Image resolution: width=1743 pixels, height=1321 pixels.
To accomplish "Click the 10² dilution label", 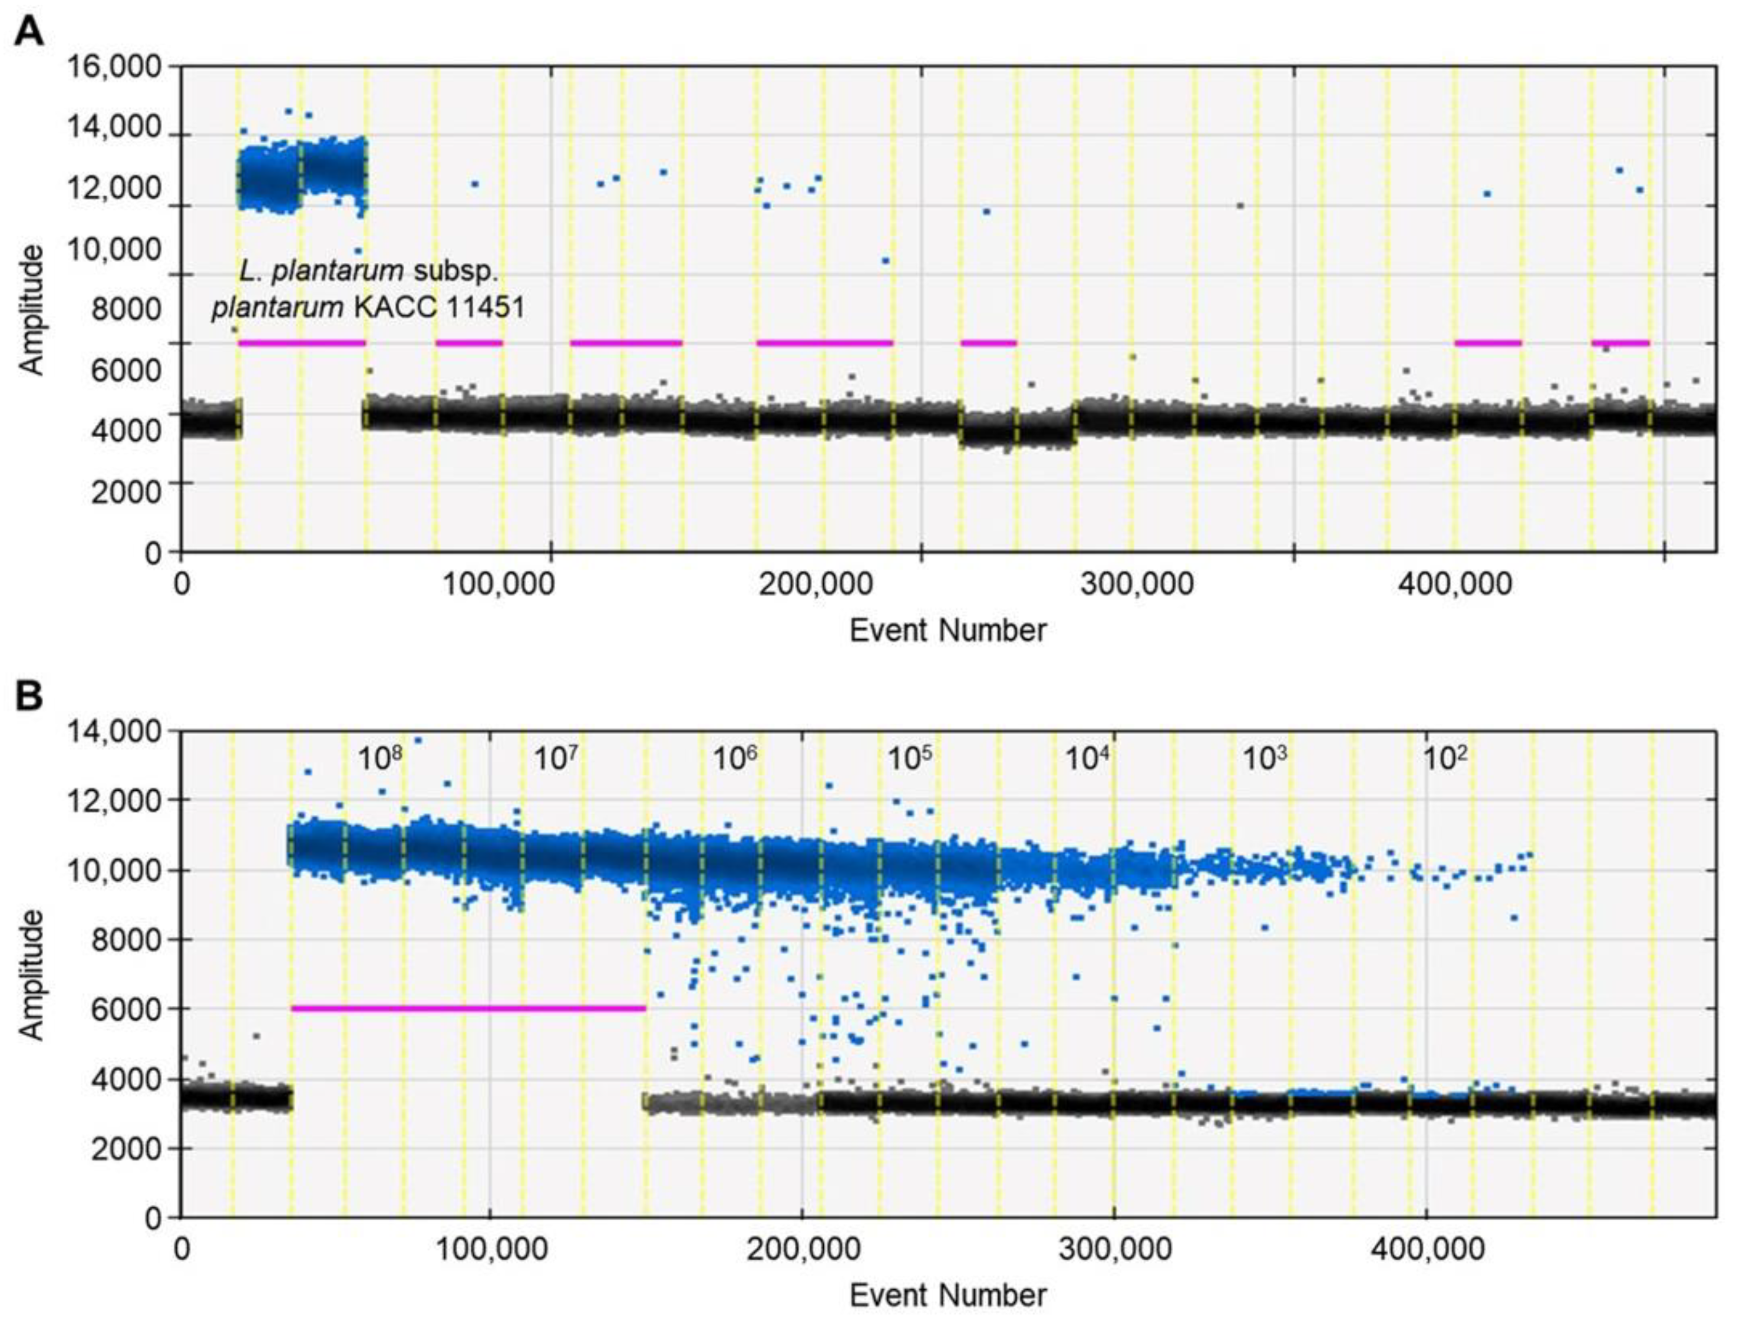I will coord(1445,759).
